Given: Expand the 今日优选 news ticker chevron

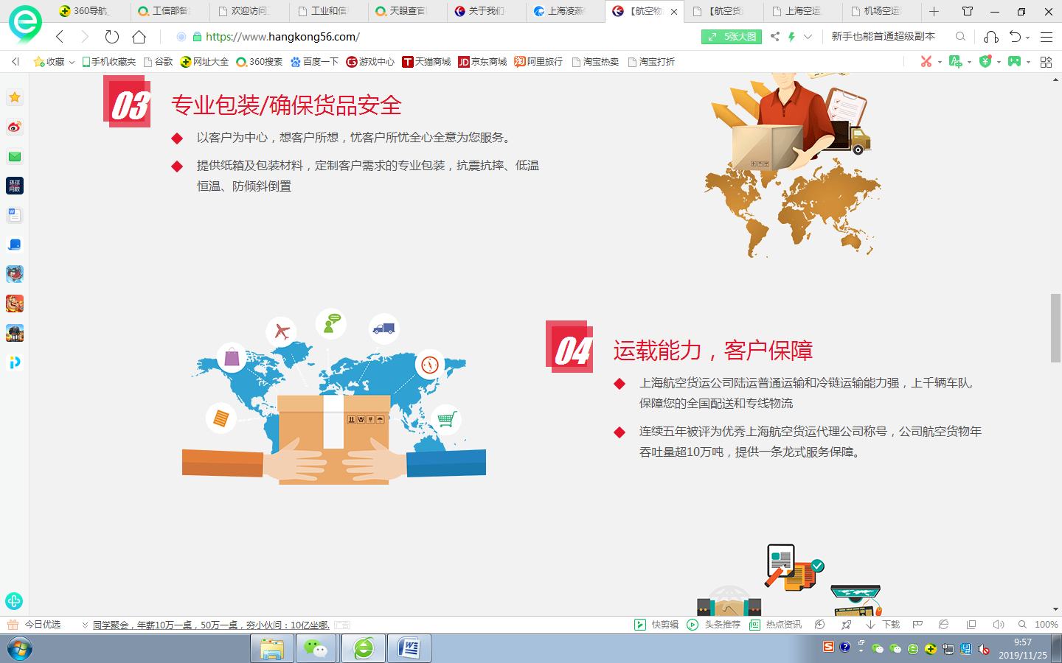Looking at the screenshot, I should [x=85, y=625].
